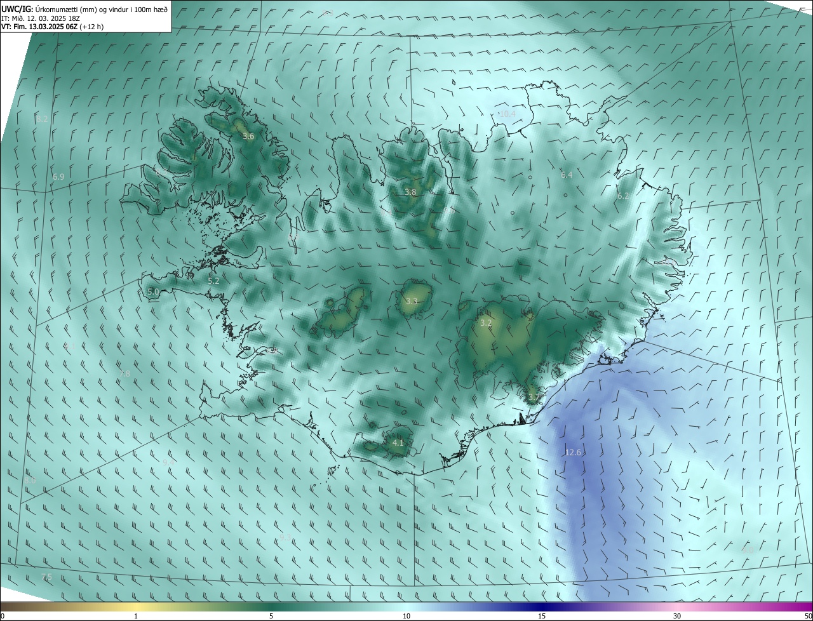The width and height of the screenshot is (813, 621).
Task: Click the 6.2 value label
Action: click(622, 196)
